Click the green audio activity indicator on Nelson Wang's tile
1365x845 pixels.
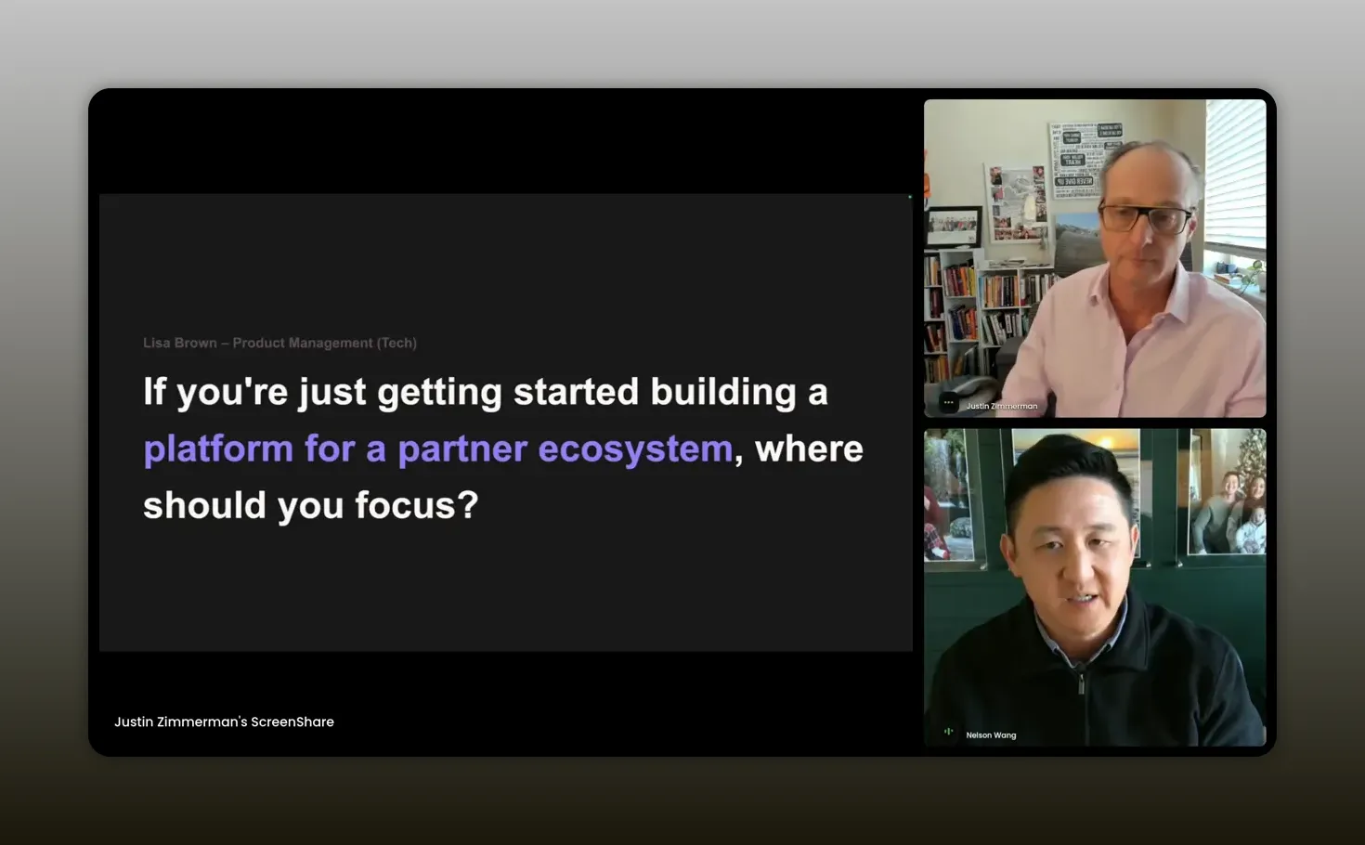(x=948, y=732)
